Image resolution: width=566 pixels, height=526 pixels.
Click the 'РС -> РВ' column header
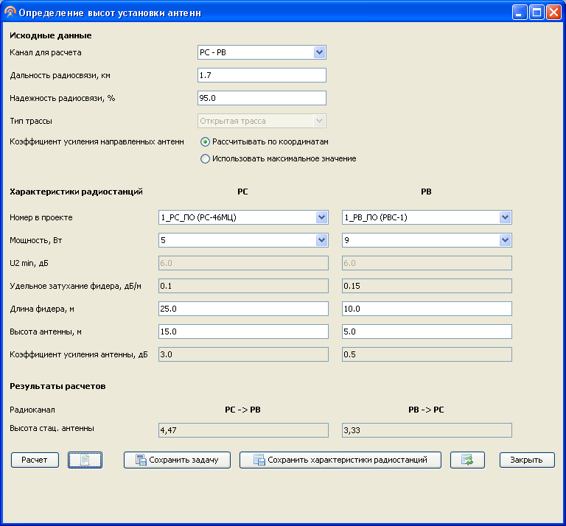click(x=242, y=410)
